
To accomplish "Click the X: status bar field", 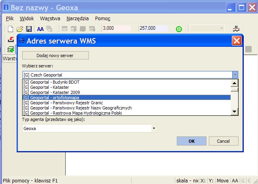I will [203, 181].
